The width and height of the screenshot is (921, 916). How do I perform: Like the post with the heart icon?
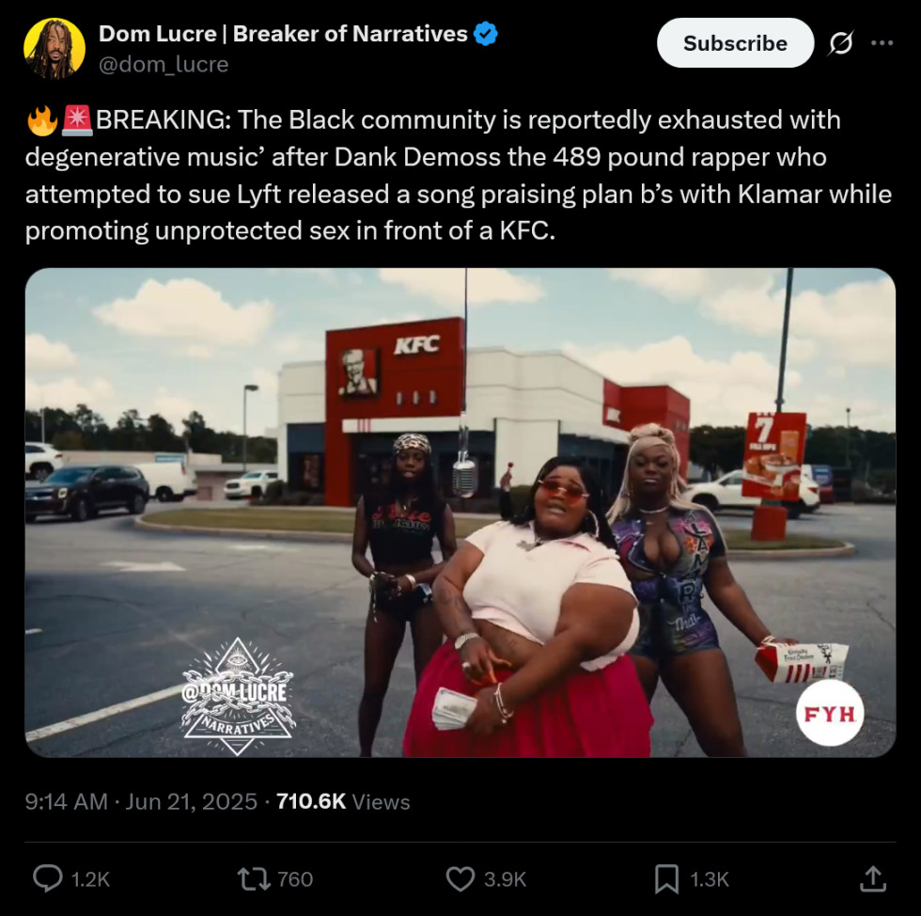[460, 879]
